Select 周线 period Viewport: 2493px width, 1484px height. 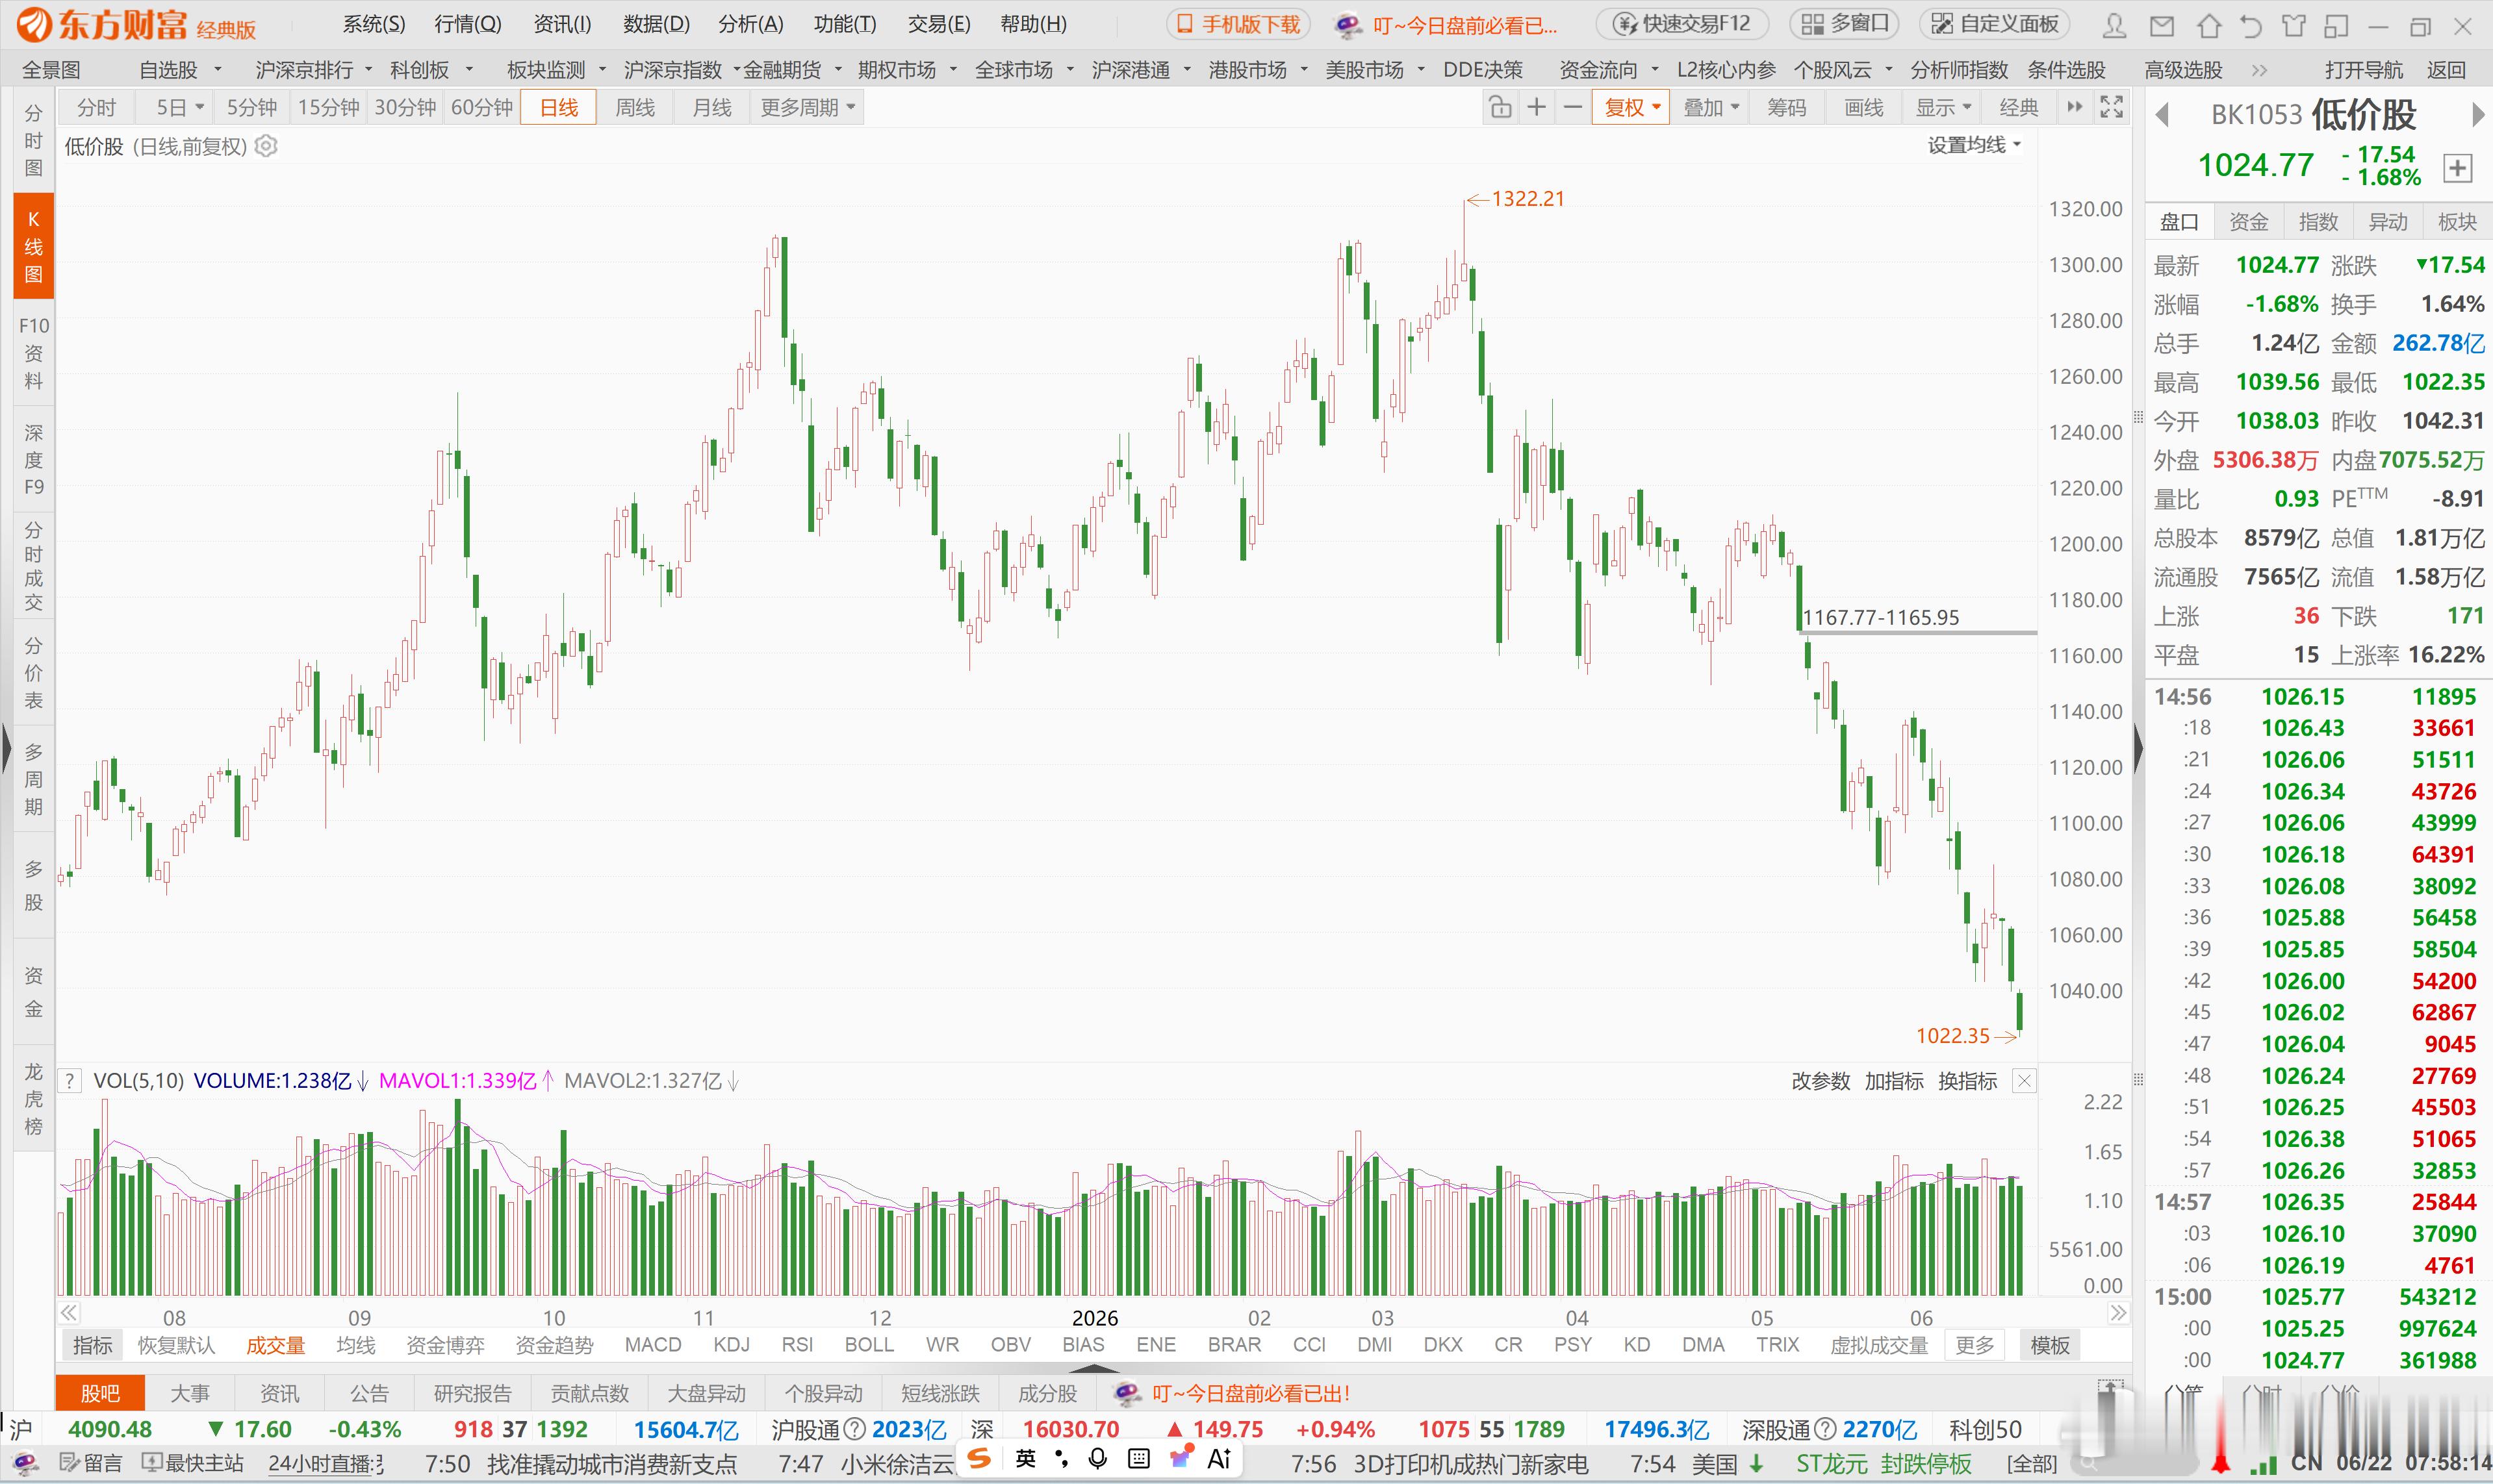[634, 107]
